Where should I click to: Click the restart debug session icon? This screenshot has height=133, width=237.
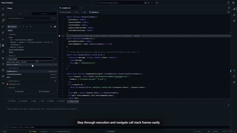point(51,27)
